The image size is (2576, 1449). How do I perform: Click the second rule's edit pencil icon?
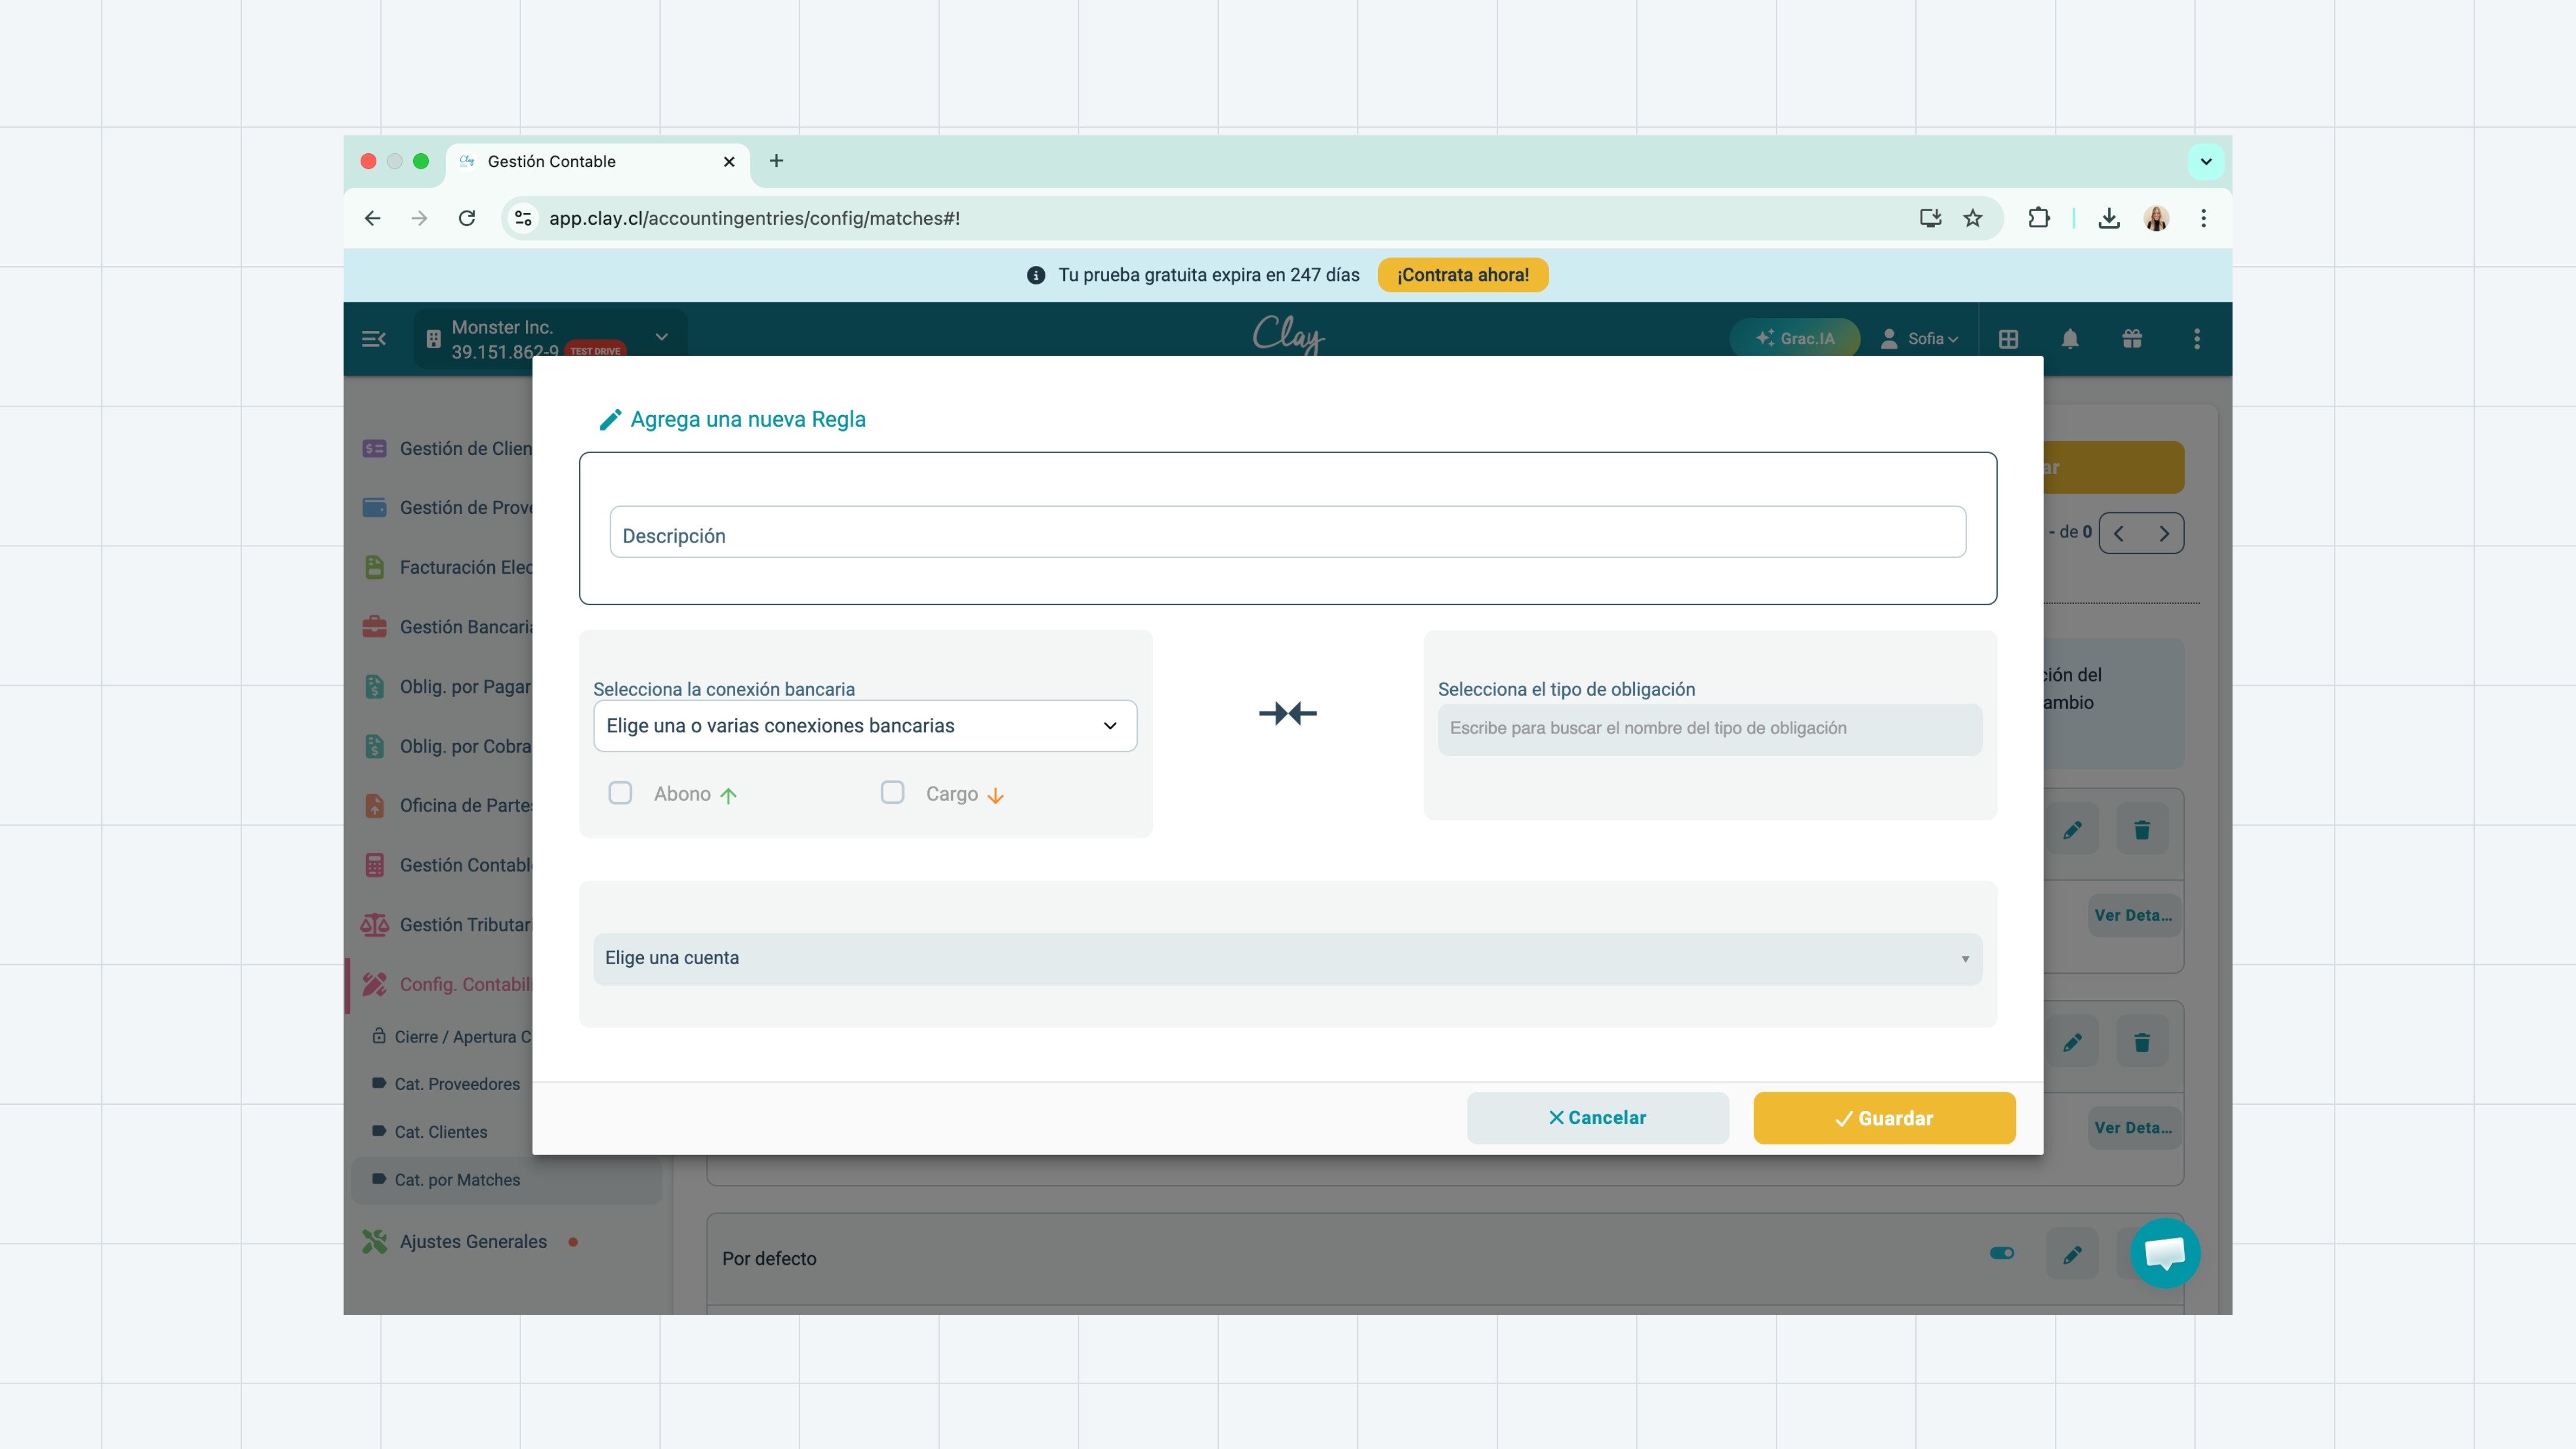tap(2072, 1042)
